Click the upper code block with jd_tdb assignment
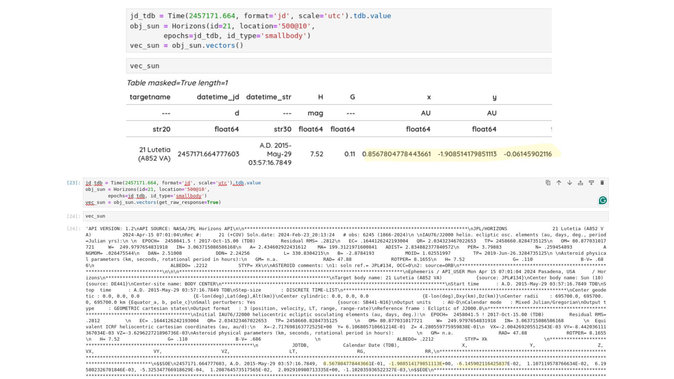Image resolution: width=674 pixels, height=379 pixels. click(339, 31)
